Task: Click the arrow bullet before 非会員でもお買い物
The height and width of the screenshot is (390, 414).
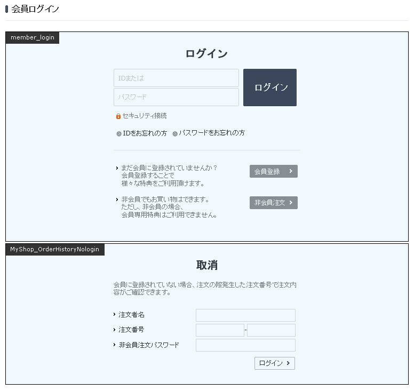Action: tap(117, 200)
